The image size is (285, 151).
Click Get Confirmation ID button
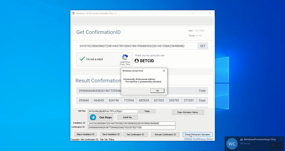135,135
